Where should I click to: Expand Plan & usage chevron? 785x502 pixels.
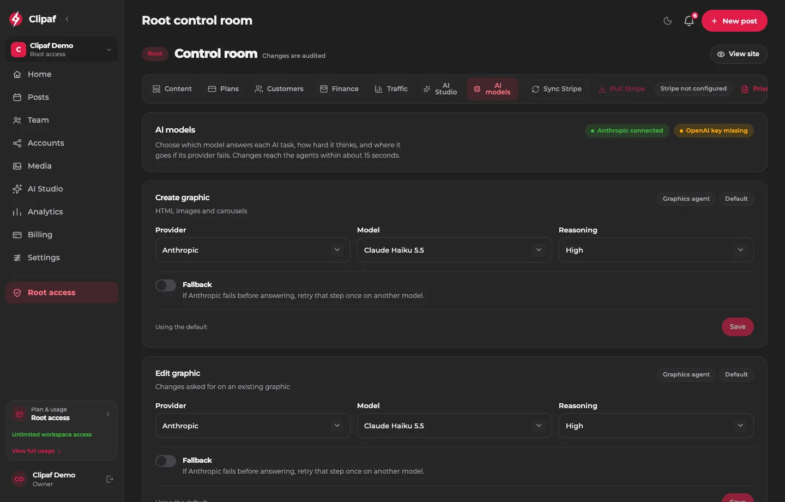click(x=108, y=414)
